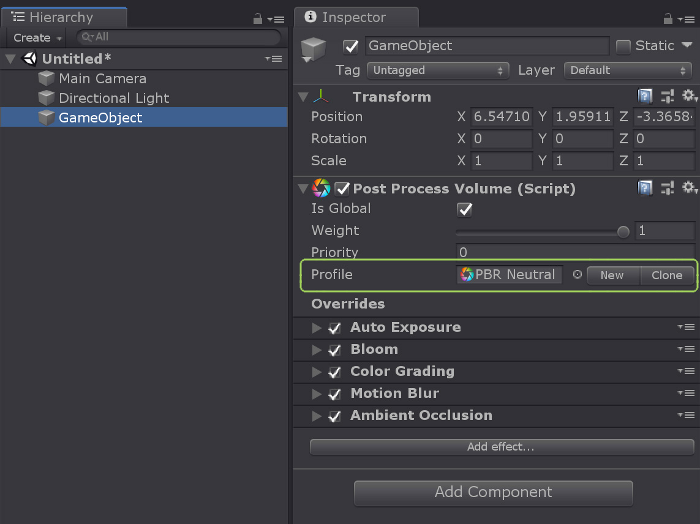700x524 pixels.
Task: Uncheck the Static checkbox
Action: (623, 46)
